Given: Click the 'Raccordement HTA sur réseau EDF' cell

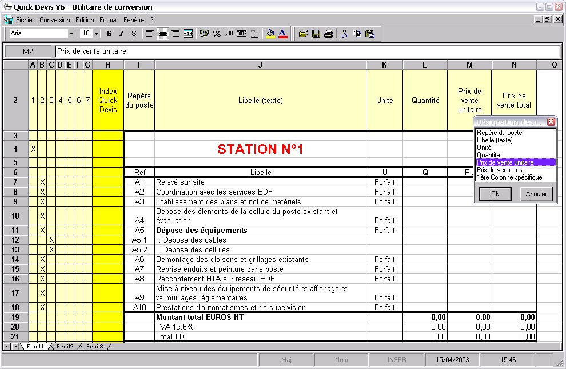Looking at the screenshot, I should click(260, 279).
